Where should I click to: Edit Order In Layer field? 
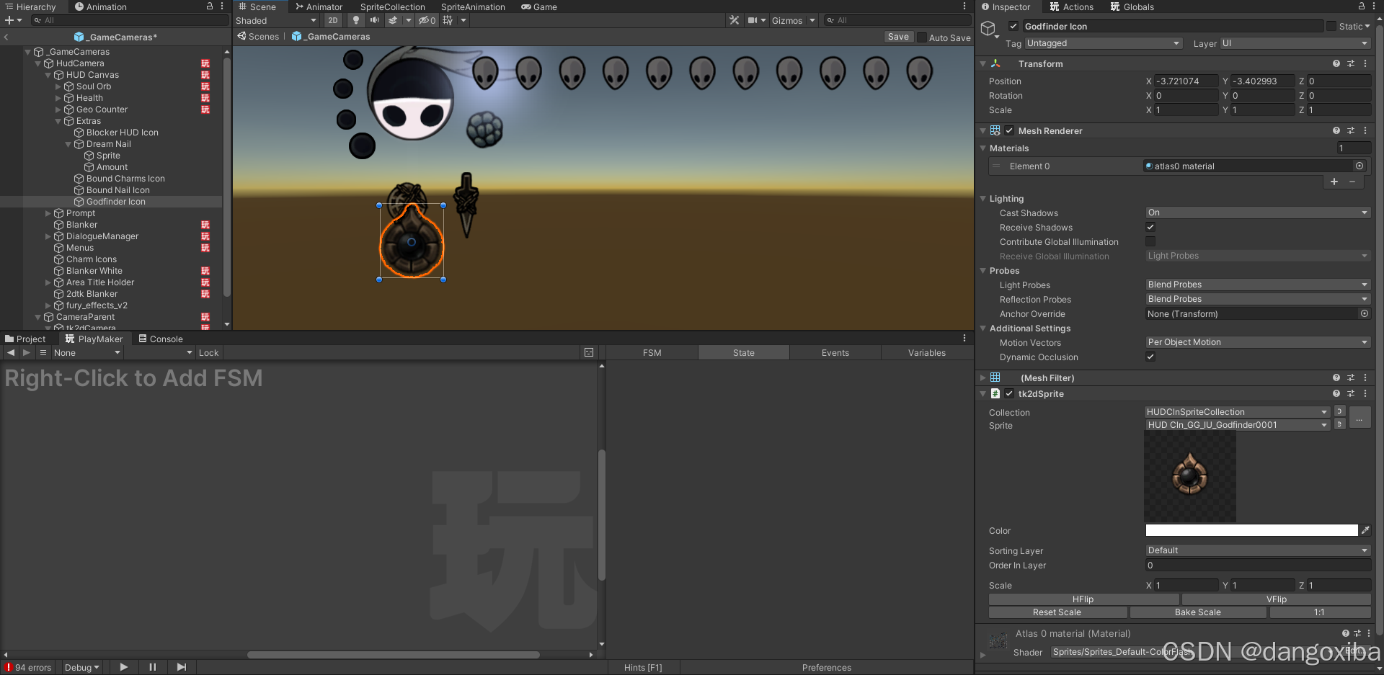[x=1258, y=566]
